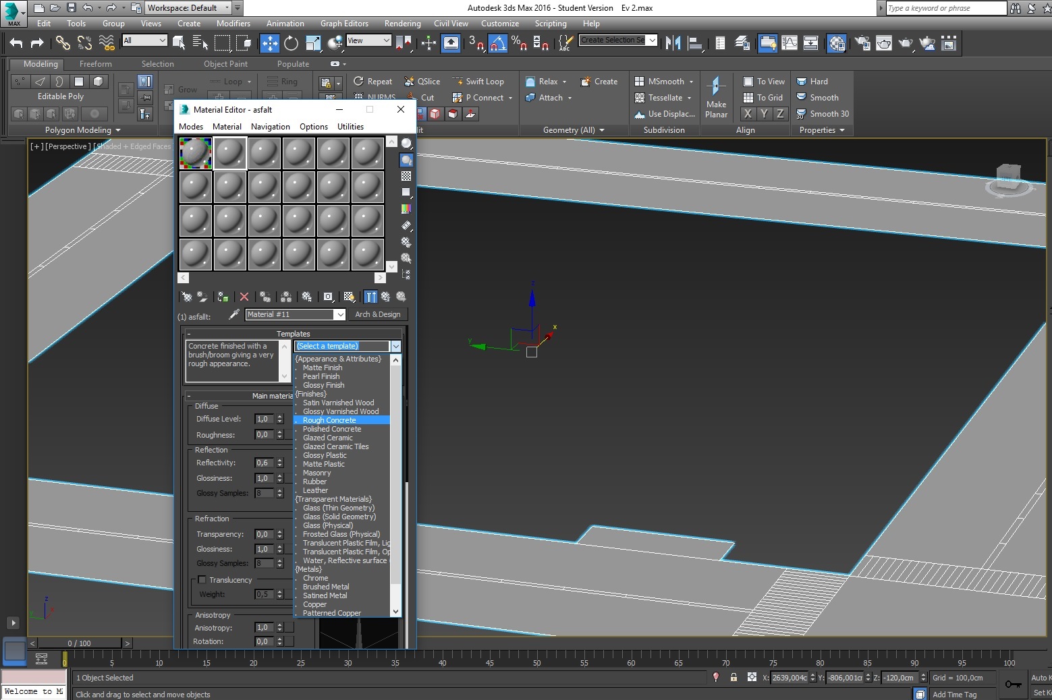Toggle the selection lock icon in status bar
Screen dimensions: 1052x700
tap(733, 678)
